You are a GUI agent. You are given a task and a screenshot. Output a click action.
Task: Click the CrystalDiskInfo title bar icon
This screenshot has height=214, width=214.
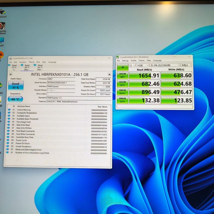[11, 58]
